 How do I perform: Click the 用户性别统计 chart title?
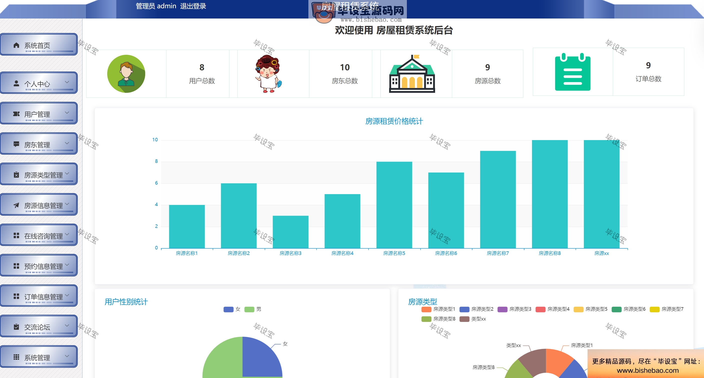coord(126,302)
